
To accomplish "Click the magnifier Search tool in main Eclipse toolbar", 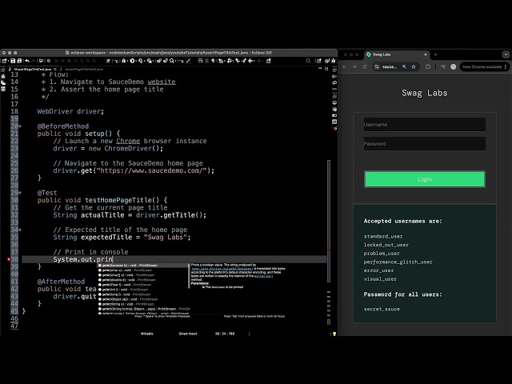I will 172,61.
